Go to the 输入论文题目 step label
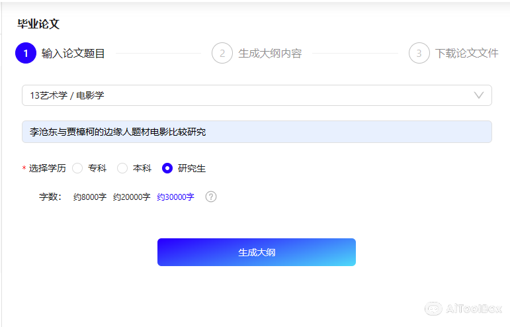510x327 pixels. pos(73,54)
